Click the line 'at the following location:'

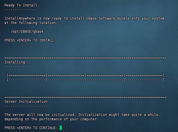31,23
